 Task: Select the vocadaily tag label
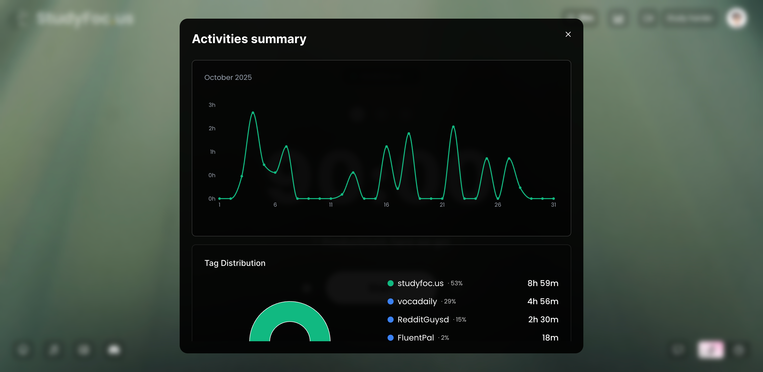[x=417, y=301]
